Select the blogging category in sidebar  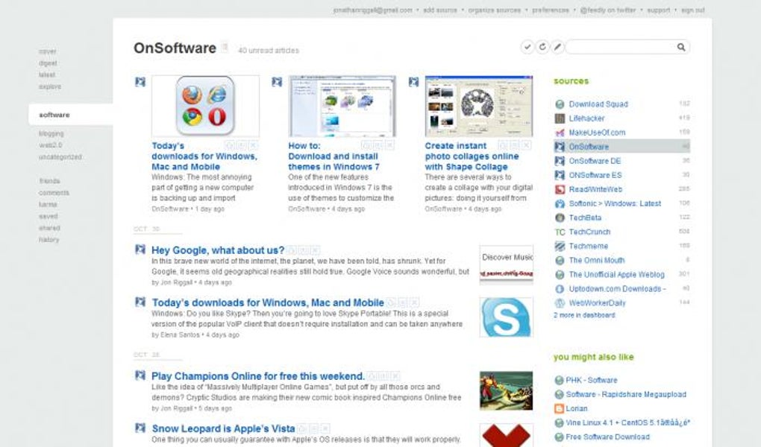(51, 133)
